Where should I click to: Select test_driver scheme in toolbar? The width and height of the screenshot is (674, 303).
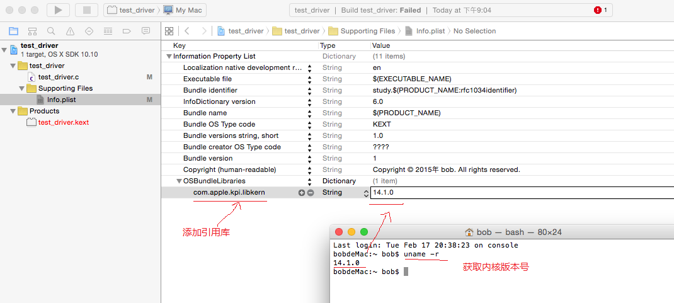point(131,10)
